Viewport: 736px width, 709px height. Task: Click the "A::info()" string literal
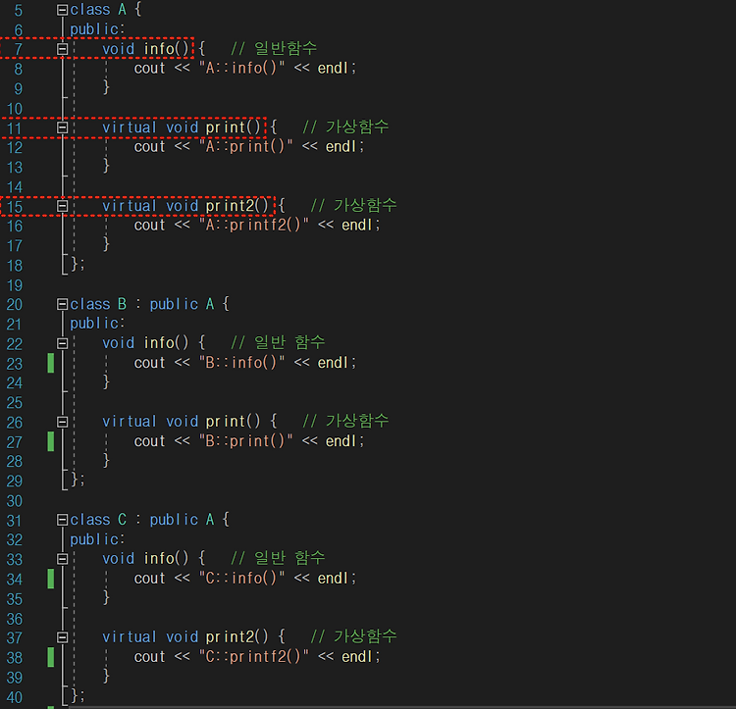[241, 68]
